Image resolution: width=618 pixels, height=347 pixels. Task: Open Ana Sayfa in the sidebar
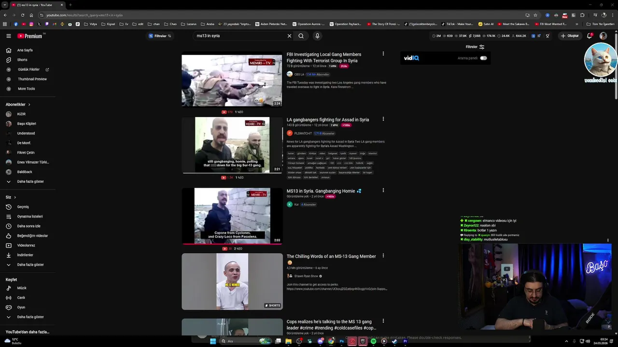25,50
